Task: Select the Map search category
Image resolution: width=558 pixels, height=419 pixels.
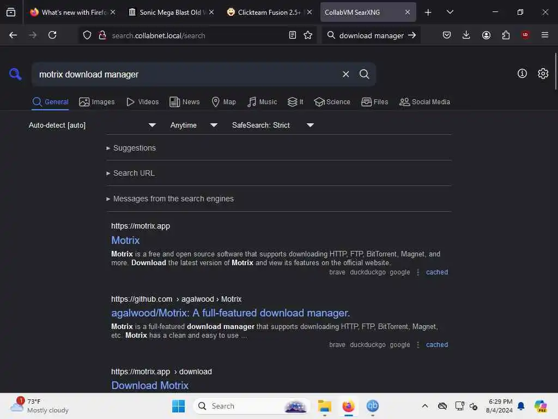Action: click(223, 102)
